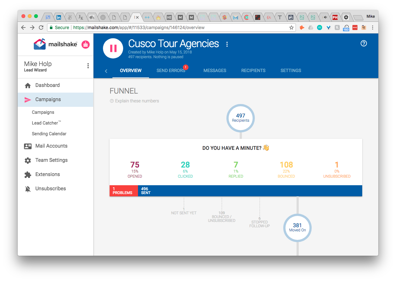The width and height of the screenshot is (396, 281).
Task: Click the 6 Stopped Follow-up label
Action: (260, 222)
